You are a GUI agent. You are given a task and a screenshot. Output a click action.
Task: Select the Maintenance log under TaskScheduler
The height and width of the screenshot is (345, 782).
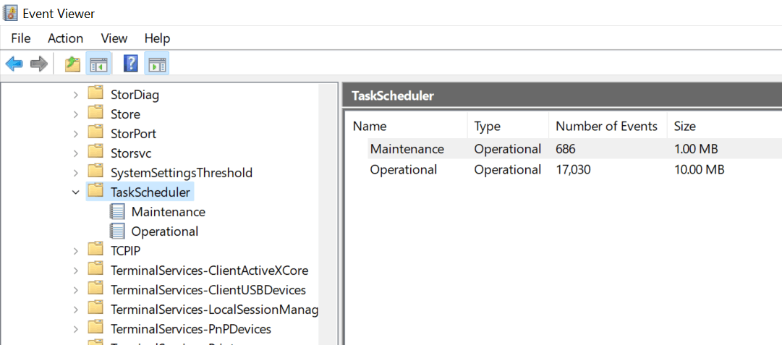point(168,212)
